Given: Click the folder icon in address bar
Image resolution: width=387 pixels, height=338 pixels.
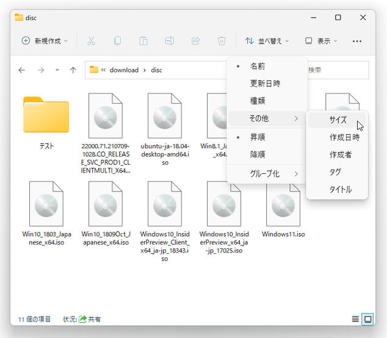Looking at the screenshot, I should click(94, 70).
